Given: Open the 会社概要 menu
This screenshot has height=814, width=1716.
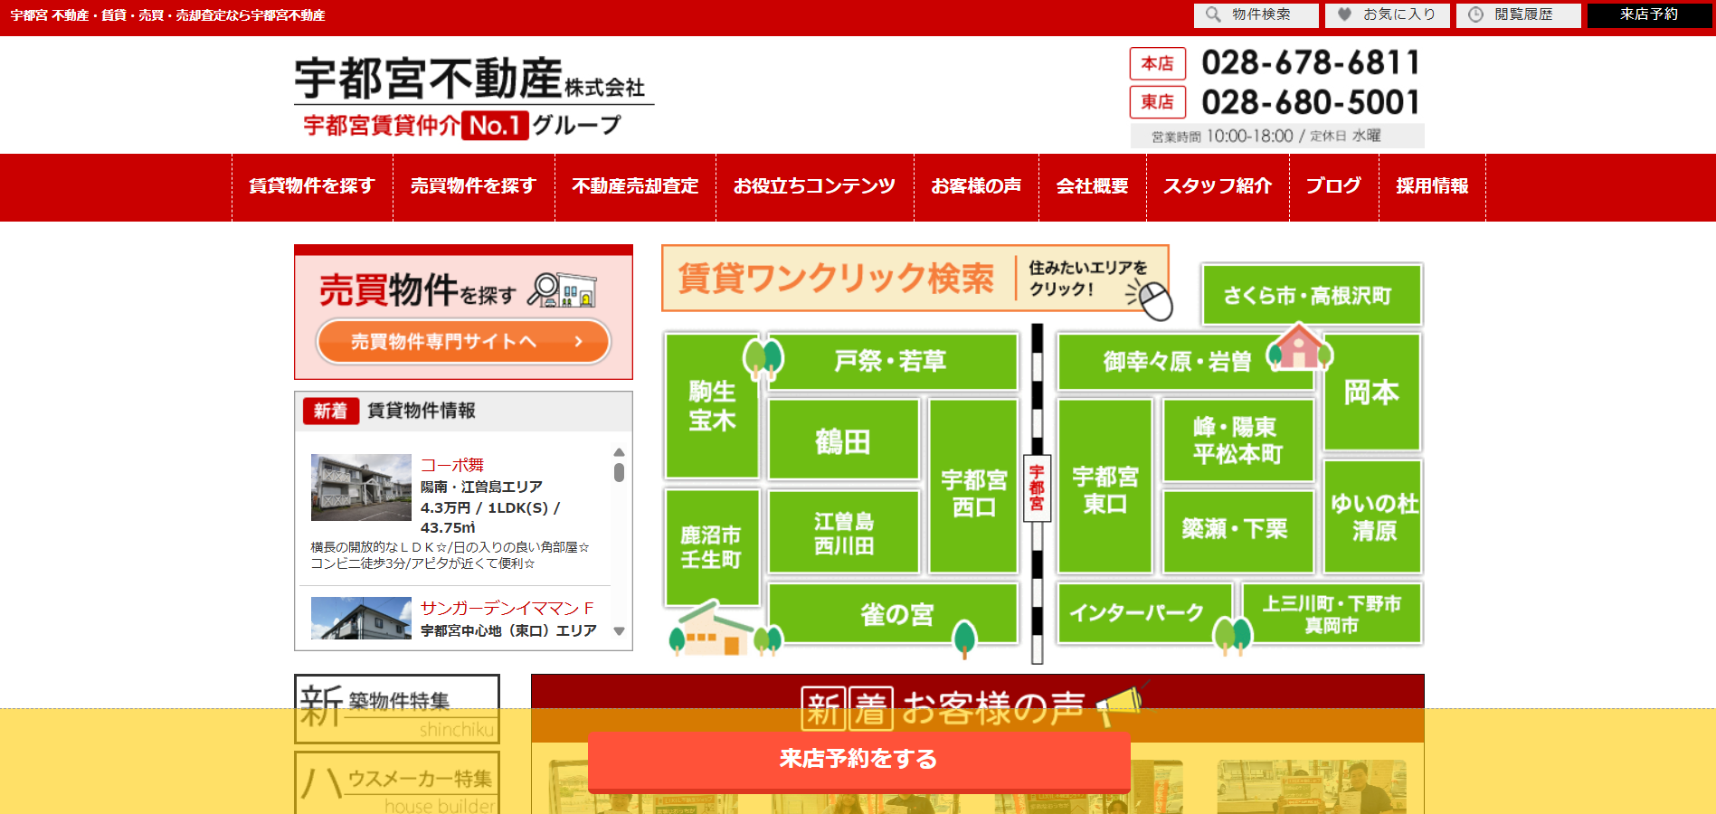Looking at the screenshot, I should click(1093, 186).
